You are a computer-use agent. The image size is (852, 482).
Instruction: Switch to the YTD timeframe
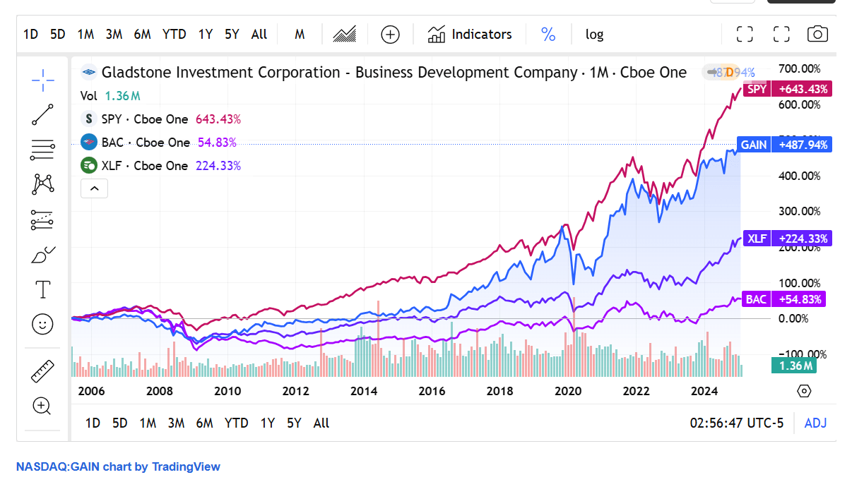174,33
